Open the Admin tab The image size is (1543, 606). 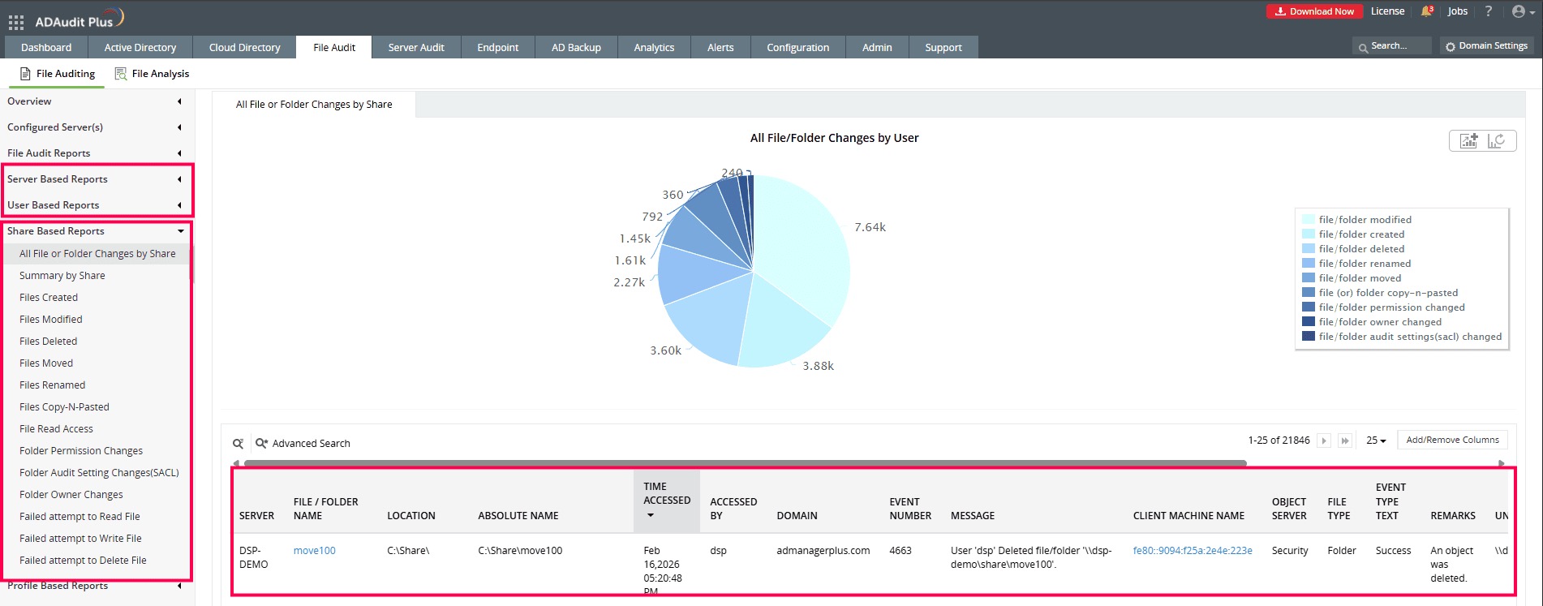pos(877,47)
